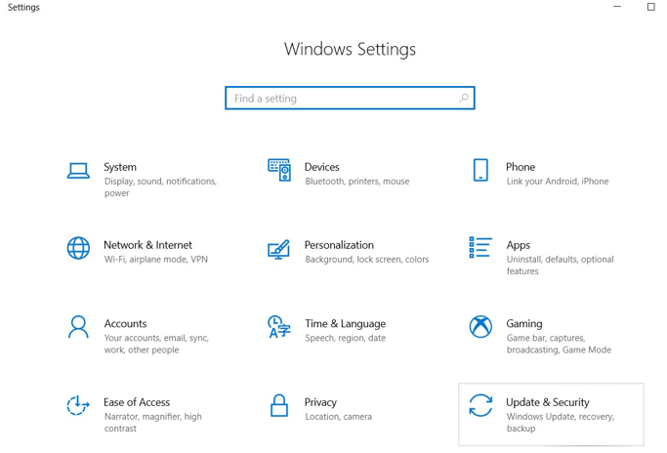Click the Personalization paintbrush icon
The image size is (667, 453).
click(279, 249)
